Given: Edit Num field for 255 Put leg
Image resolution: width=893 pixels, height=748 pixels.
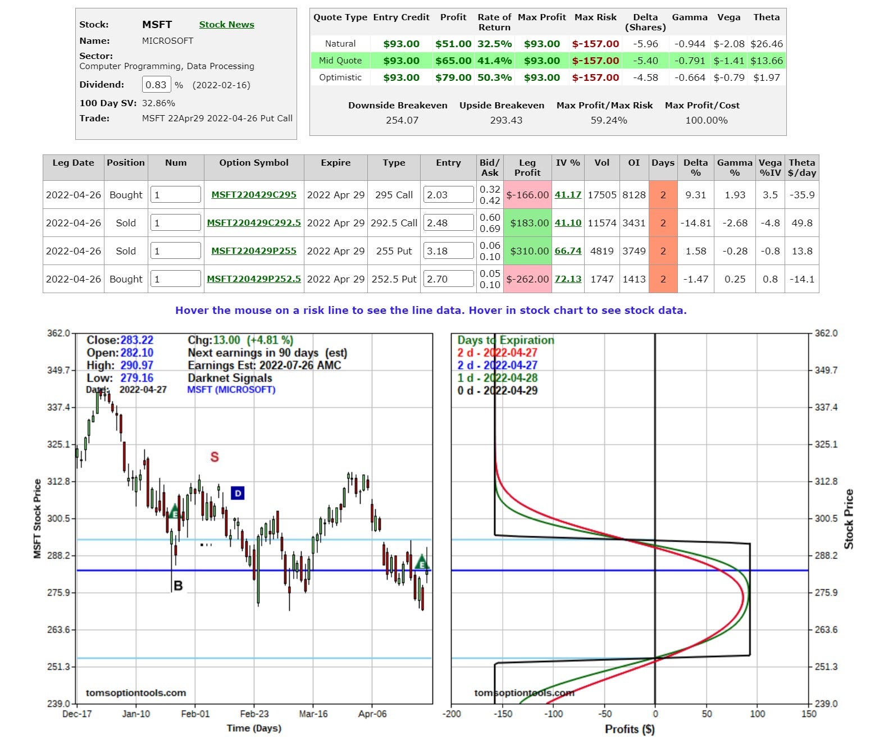Looking at the screenshot, I should [x=176, y=251].
